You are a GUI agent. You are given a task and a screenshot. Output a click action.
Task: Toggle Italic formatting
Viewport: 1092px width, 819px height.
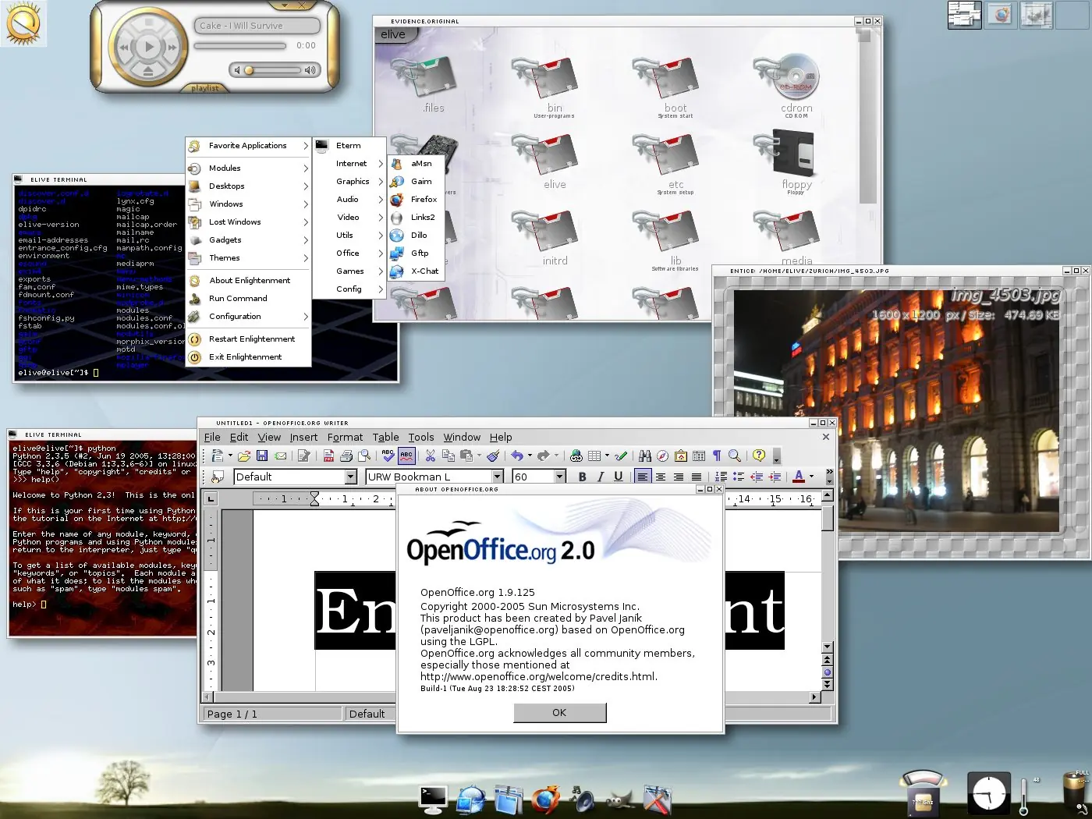point(601,477)
